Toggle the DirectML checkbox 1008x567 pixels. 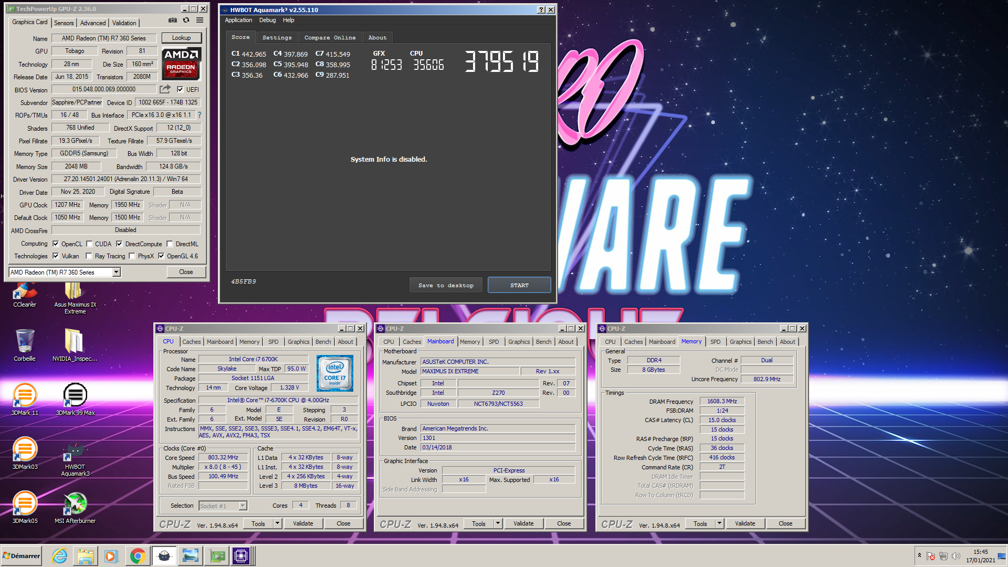(170, 244)
